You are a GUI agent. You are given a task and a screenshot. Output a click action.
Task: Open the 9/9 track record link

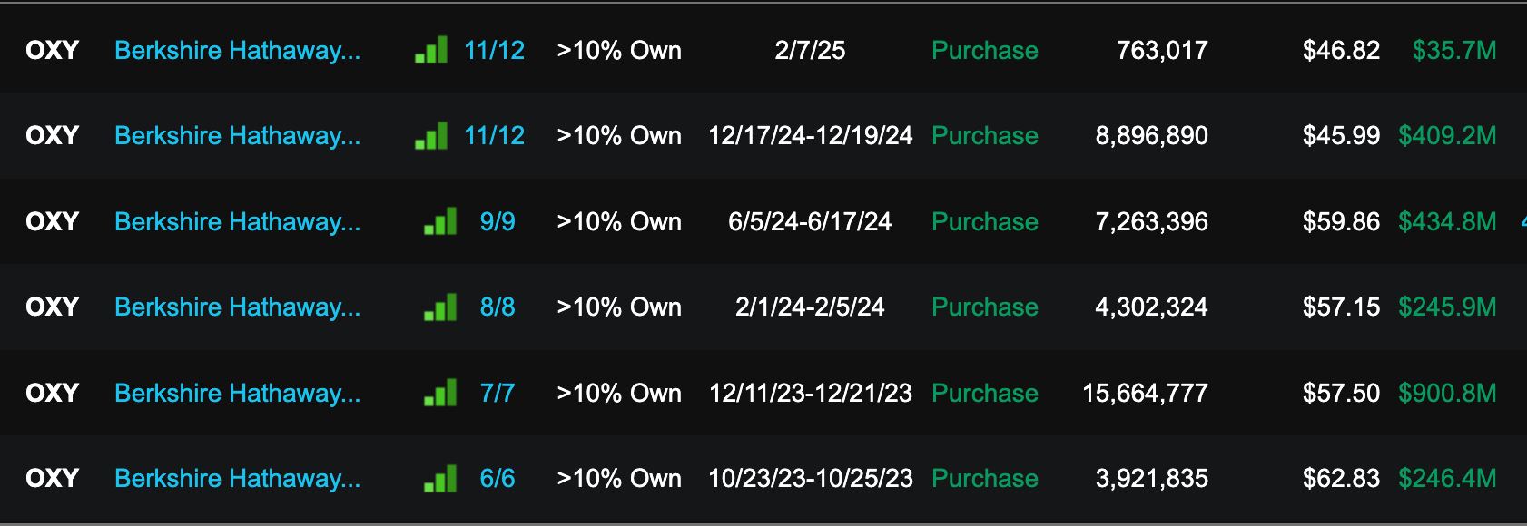(498, 222)
